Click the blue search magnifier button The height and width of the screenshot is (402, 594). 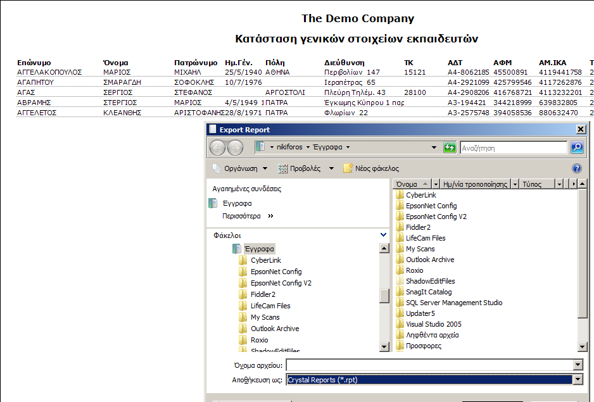[x=577, y=148]
